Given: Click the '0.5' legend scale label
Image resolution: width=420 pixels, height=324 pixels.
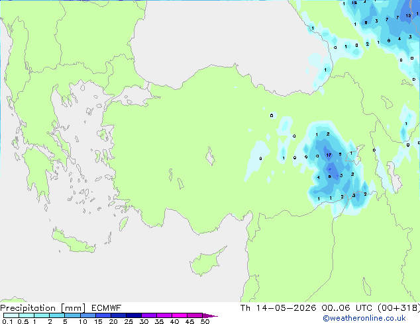Looking at the screenshot, I should [x=23, y=321].
